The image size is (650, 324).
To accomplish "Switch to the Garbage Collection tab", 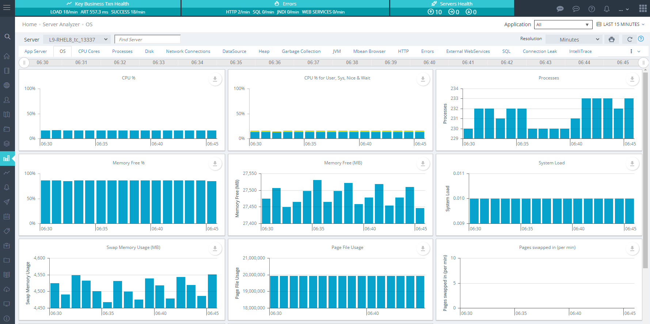I will tap(301, 51).
